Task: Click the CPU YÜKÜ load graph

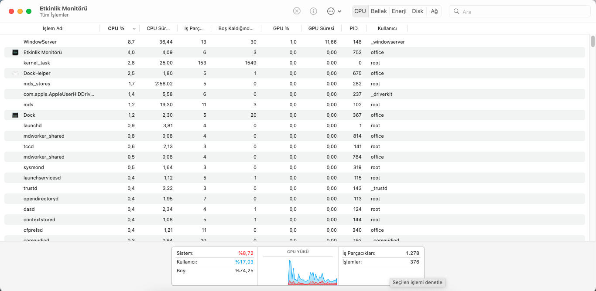Action: (312, 271)
